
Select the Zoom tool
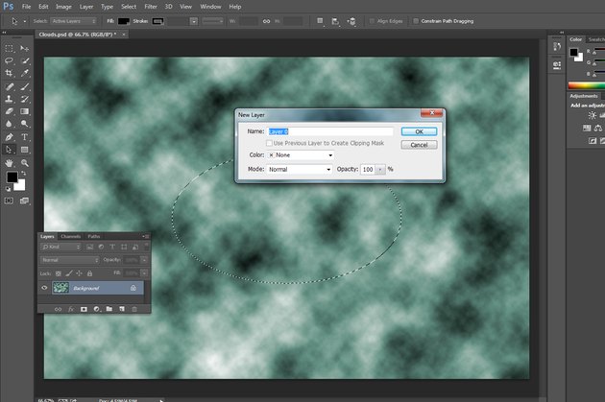tap(25, 163)
